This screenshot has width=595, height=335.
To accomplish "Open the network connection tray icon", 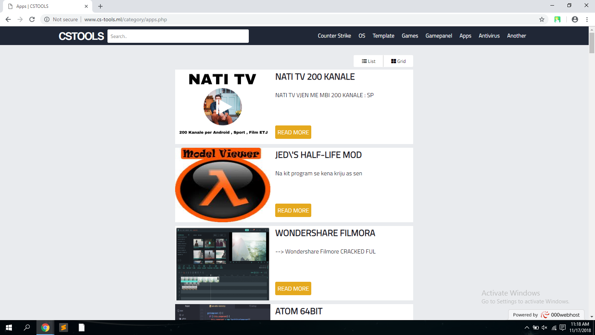I will point(554,328).
